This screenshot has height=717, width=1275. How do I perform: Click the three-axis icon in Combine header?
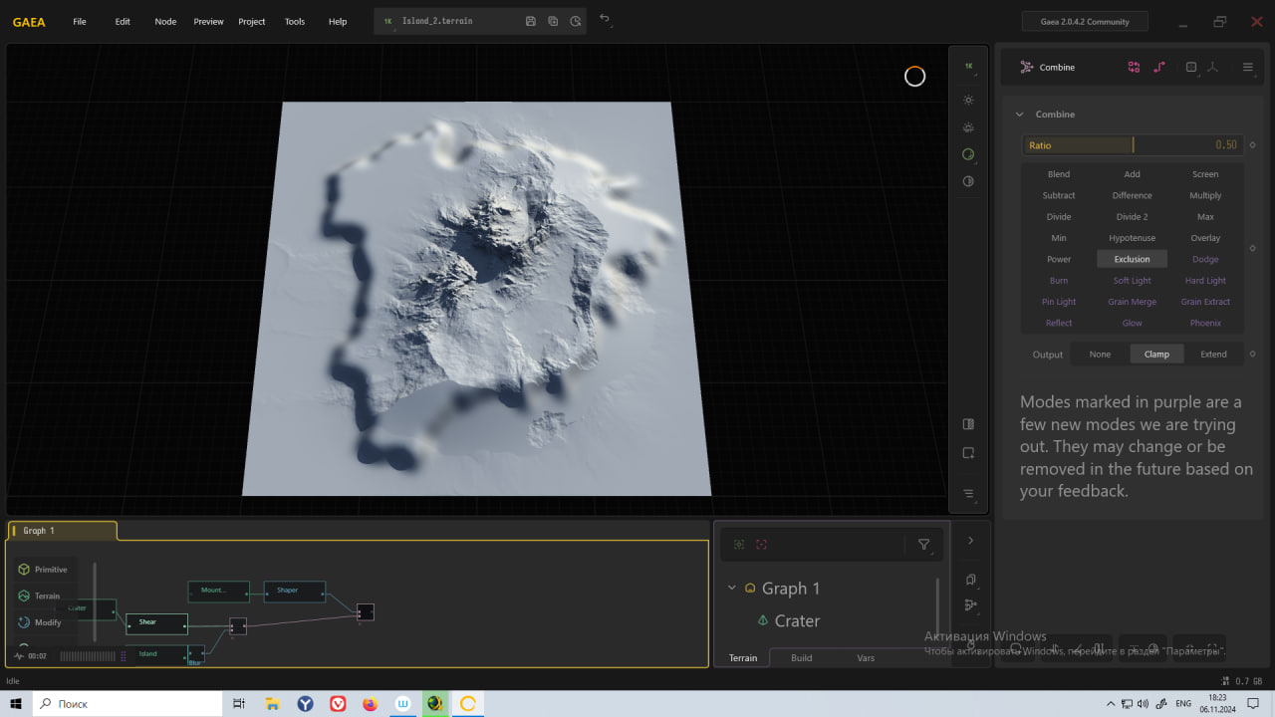click(1213, 67)
